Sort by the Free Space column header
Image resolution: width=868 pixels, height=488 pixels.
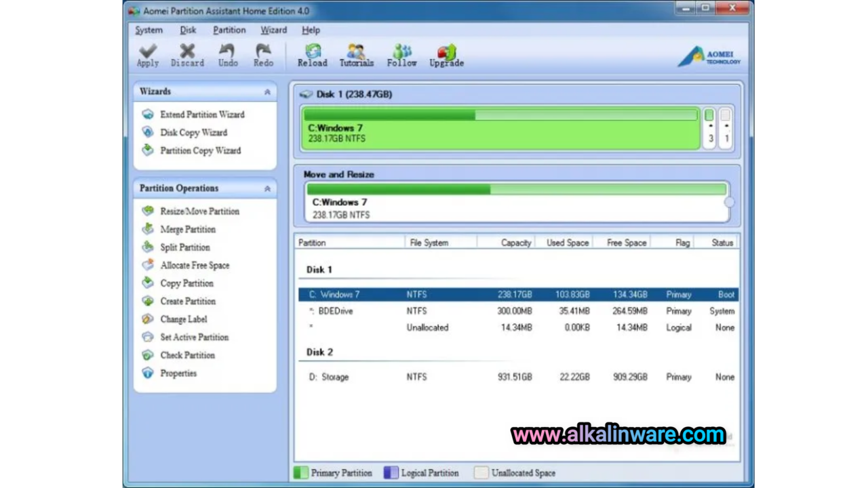coord(622,243)
